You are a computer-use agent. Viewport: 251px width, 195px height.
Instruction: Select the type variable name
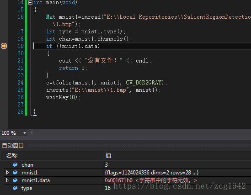click(x=27, y=188)
